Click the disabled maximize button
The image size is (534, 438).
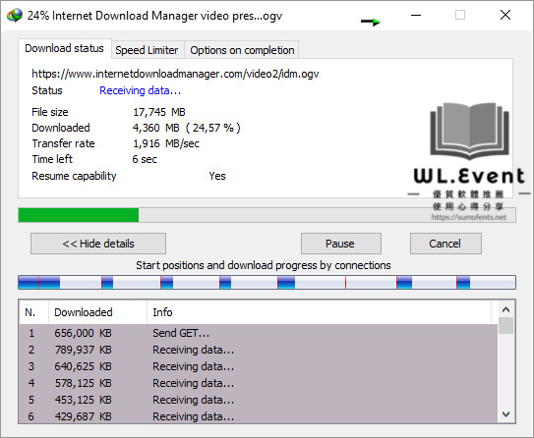[460, 15]
